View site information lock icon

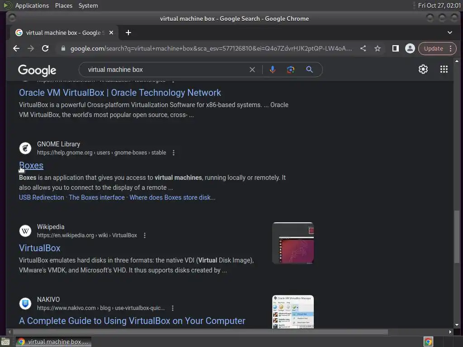point(63,48)
